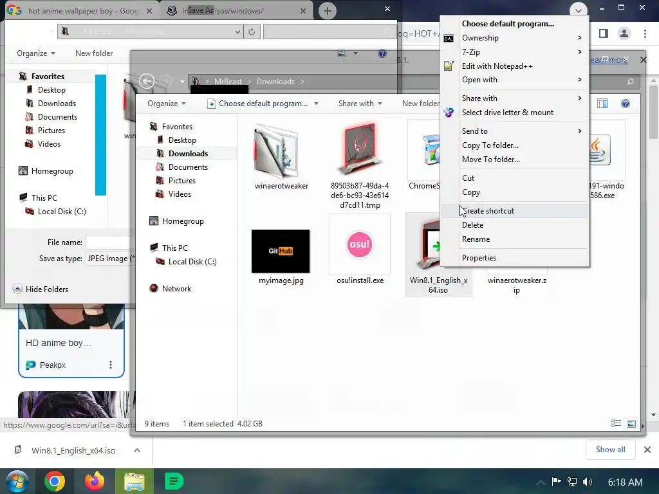Click the Windows Start button
The image size is (659, 494).
point(16,481)
